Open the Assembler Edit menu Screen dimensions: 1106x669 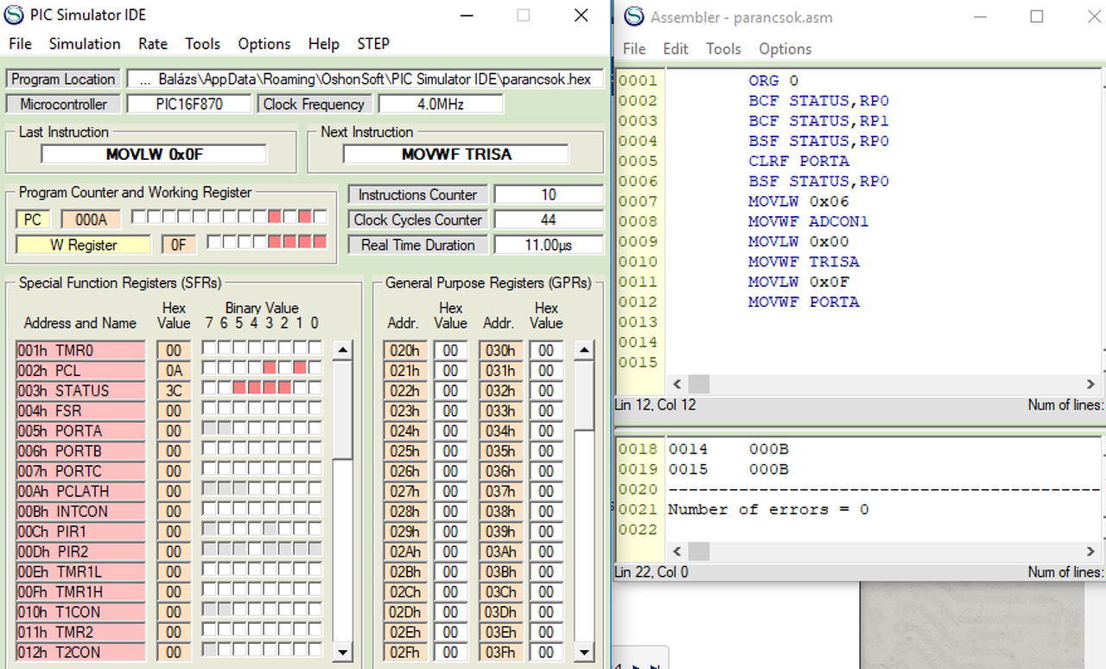coord(676,49)
